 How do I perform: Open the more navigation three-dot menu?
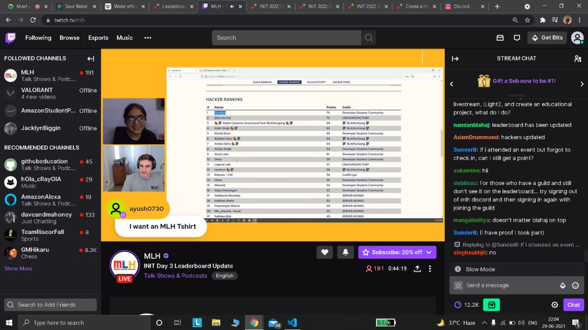(x=148, y=38)
